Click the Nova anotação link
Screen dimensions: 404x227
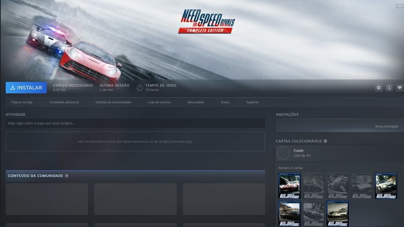point(386,126)
